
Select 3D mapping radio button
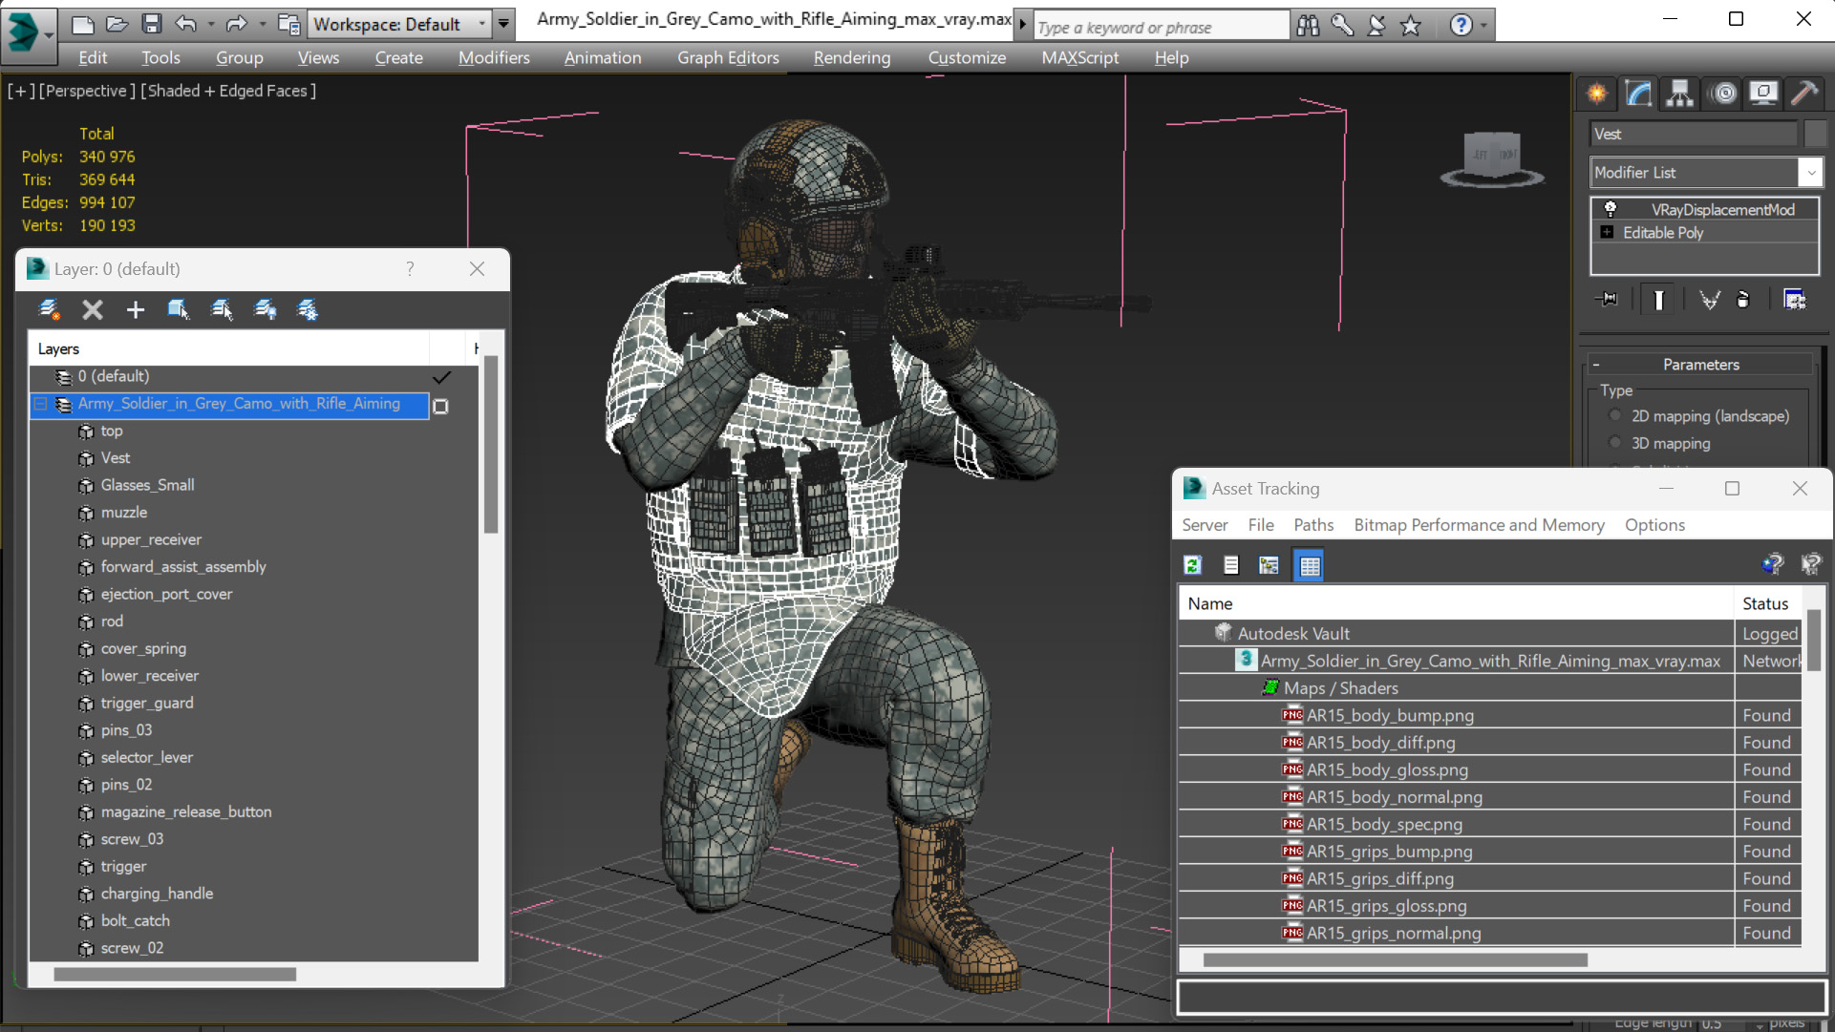coord(1615,443)
